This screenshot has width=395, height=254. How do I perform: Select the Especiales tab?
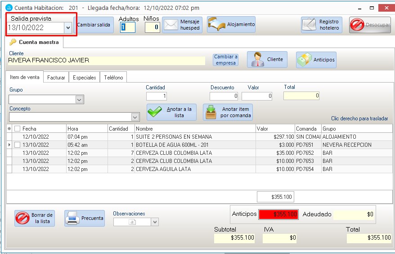point(84,78)
